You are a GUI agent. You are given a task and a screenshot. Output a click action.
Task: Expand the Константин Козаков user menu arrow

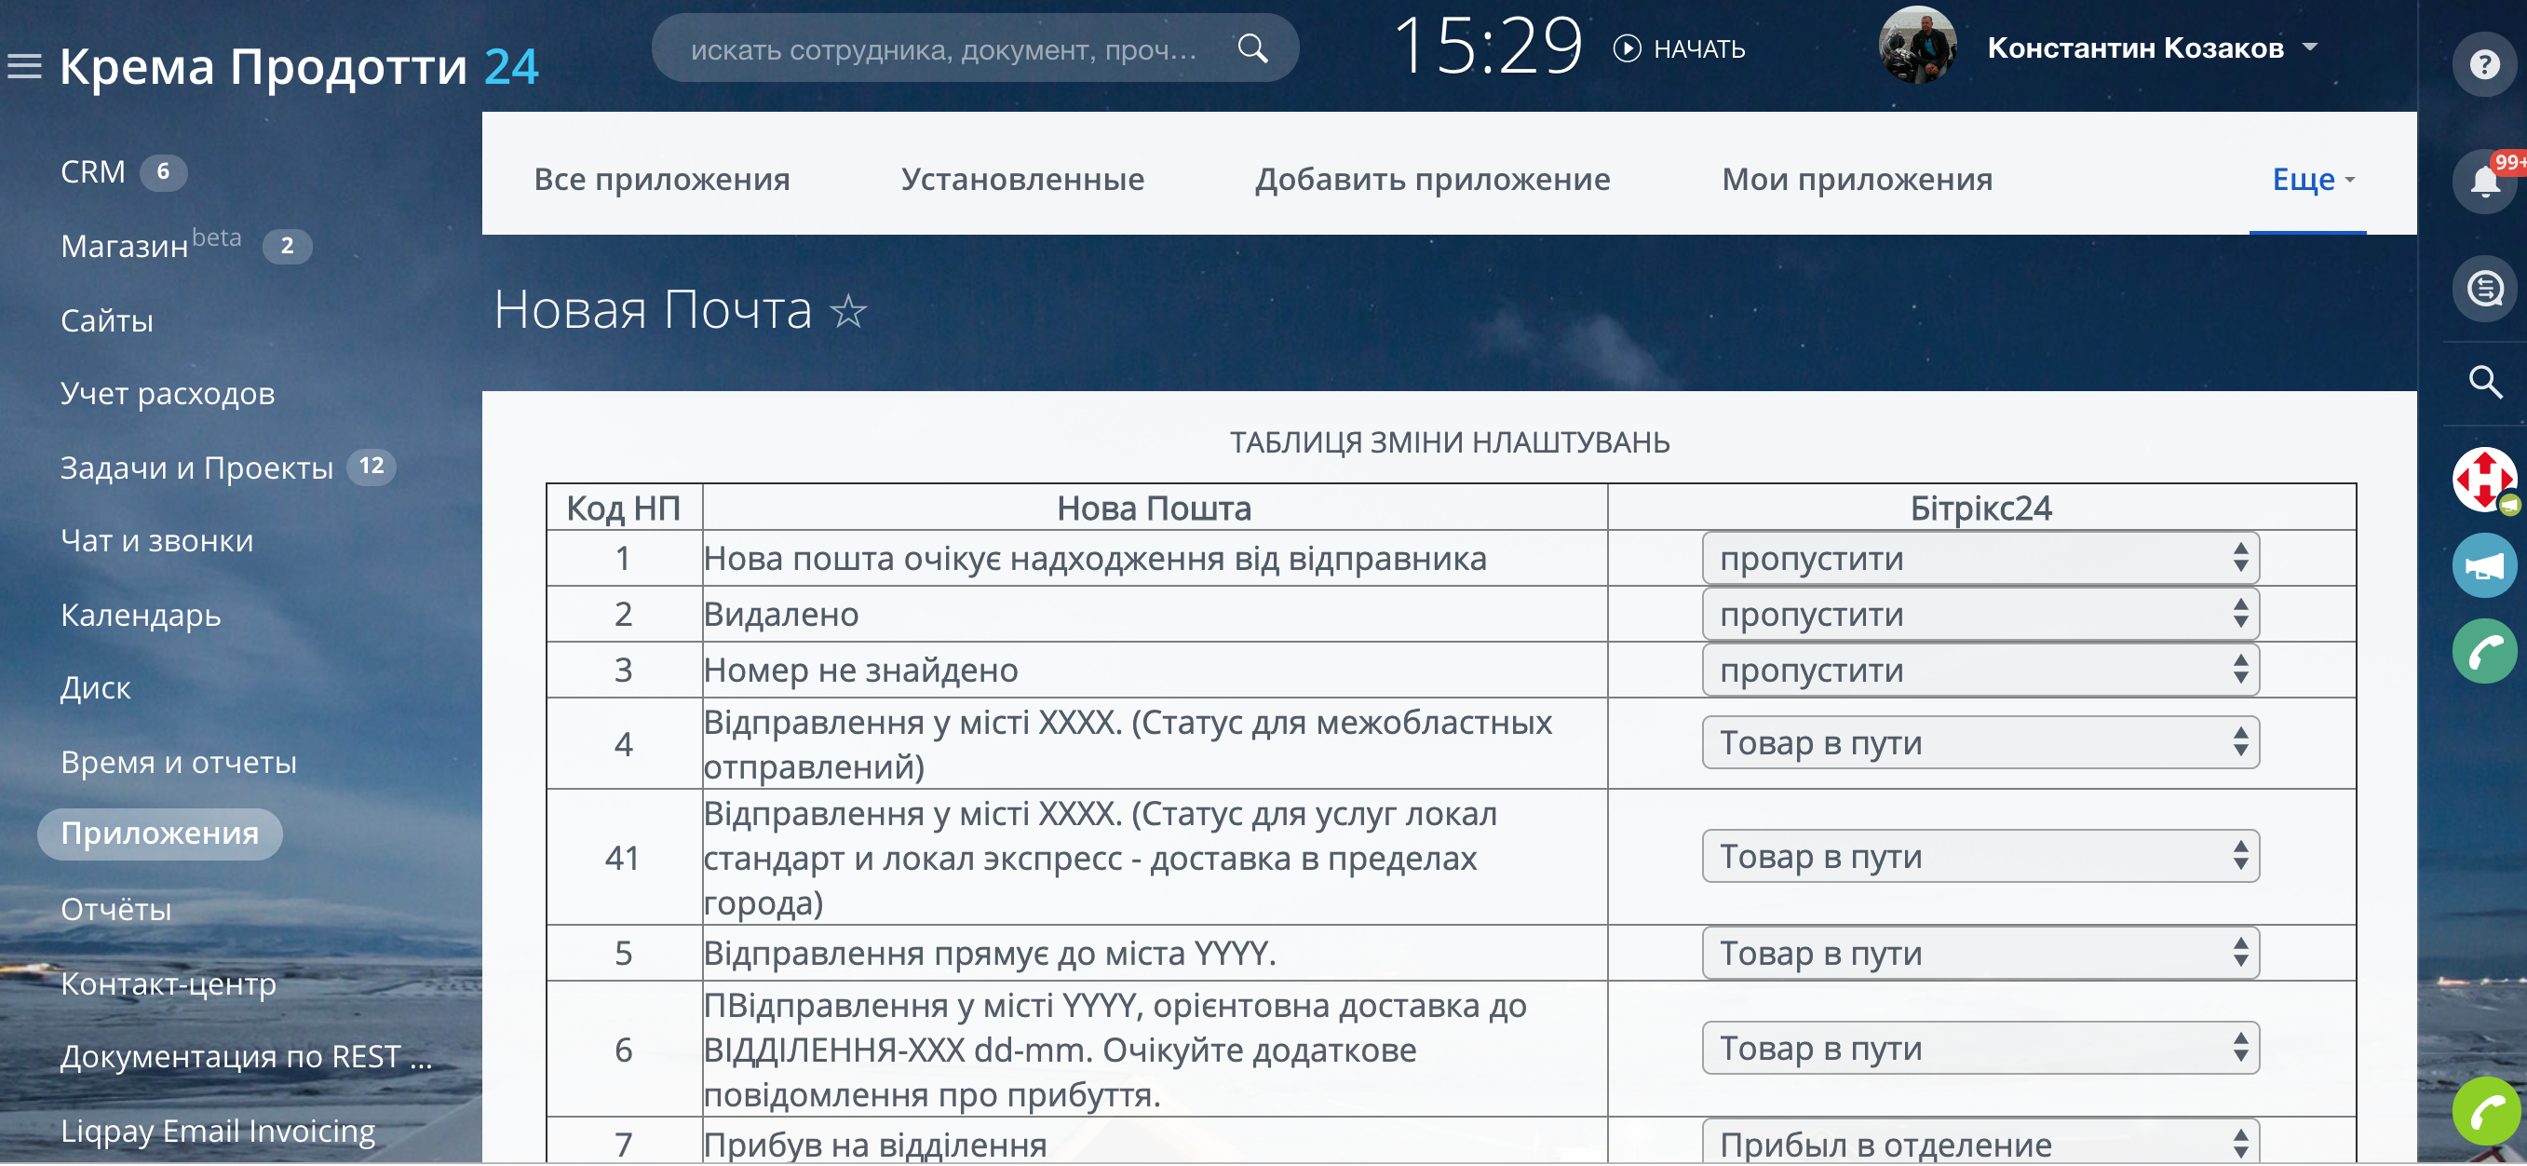pos(2309,47)
